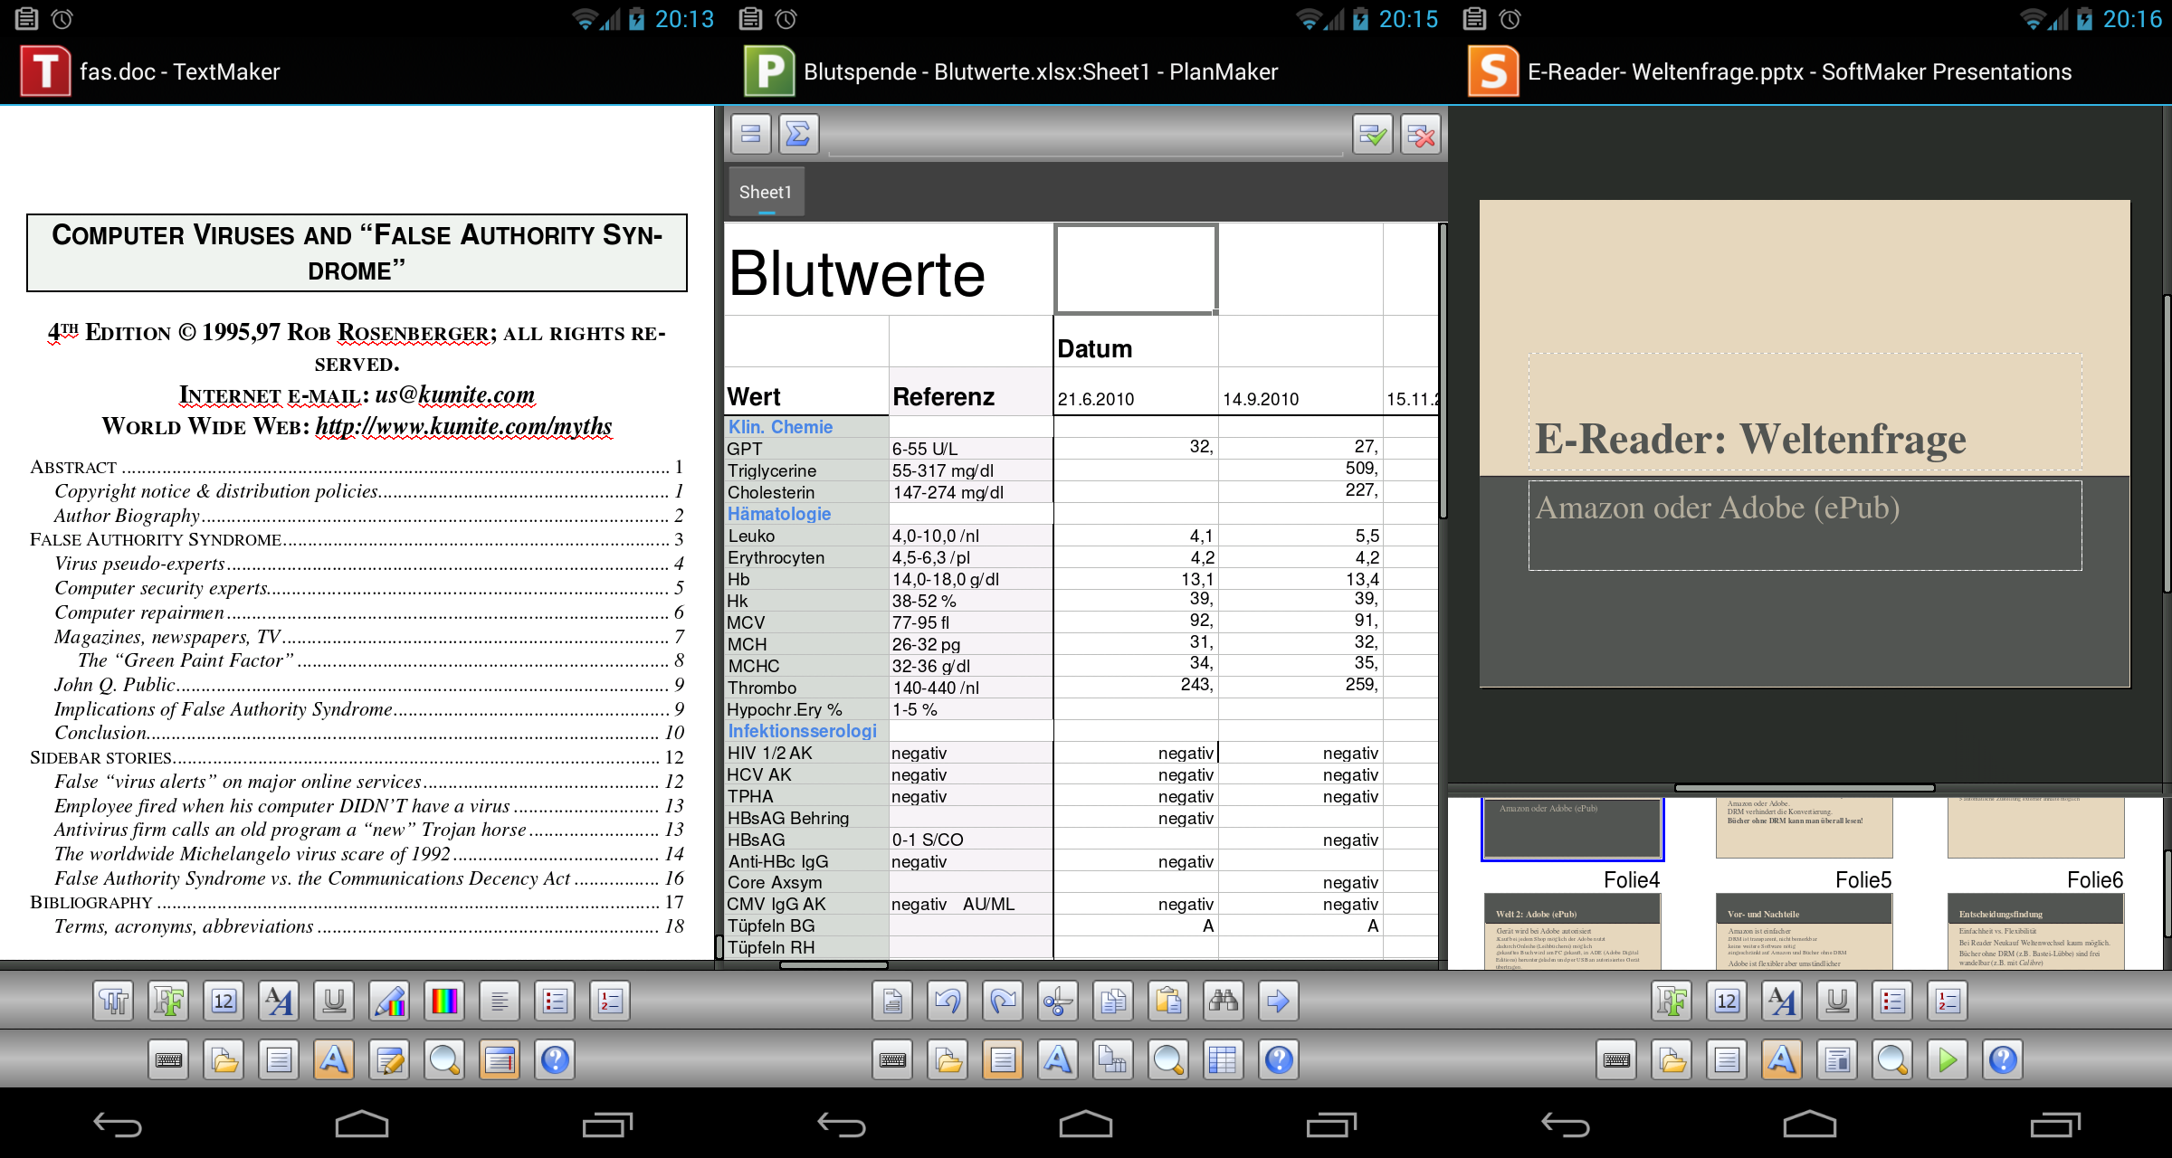Click the blue arrow Go To icon in PlanMaker
This screenshot has height=1158, width=2172.
click(1279, 1001)
